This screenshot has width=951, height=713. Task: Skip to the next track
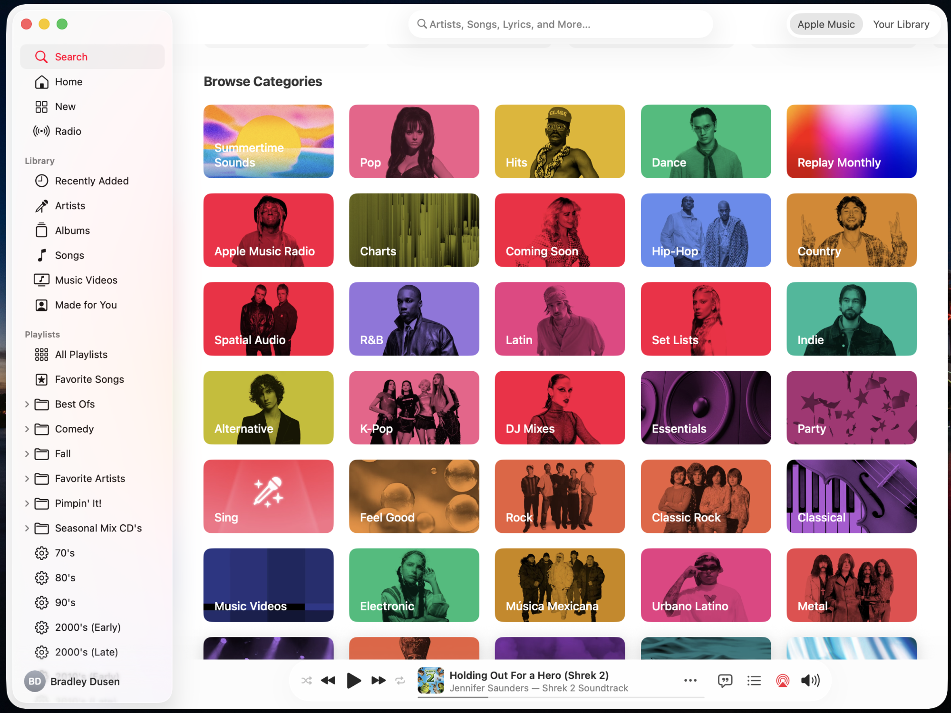tap(378, 681)
